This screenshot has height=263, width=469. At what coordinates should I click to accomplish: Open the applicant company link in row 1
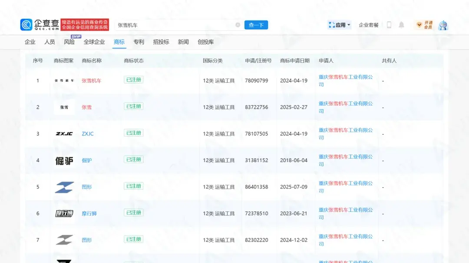[346, 81]
